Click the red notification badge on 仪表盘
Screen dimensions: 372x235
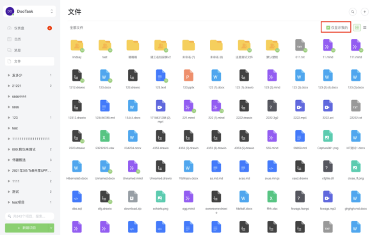[x=49, y=28]
